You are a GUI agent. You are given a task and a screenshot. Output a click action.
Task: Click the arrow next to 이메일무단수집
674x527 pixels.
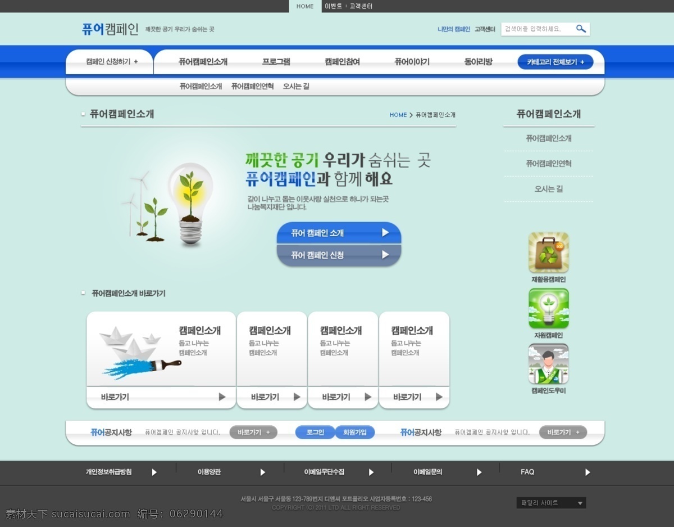(371, 472)
